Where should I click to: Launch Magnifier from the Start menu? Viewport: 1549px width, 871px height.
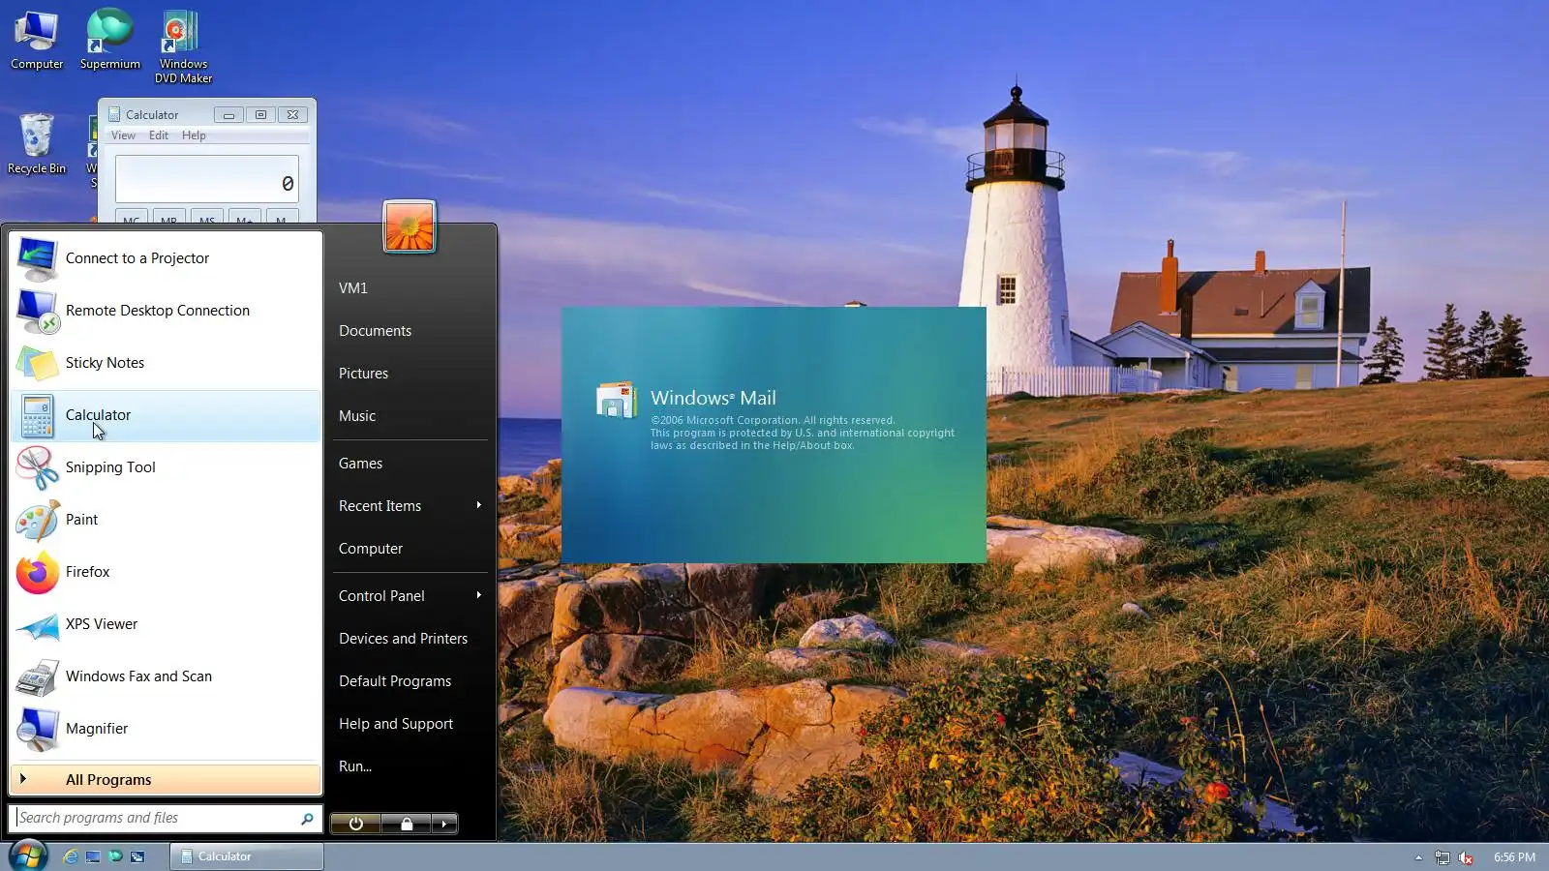click(166, 729)
